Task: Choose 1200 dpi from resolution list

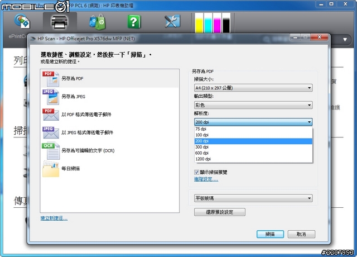Action: point(253,159)
